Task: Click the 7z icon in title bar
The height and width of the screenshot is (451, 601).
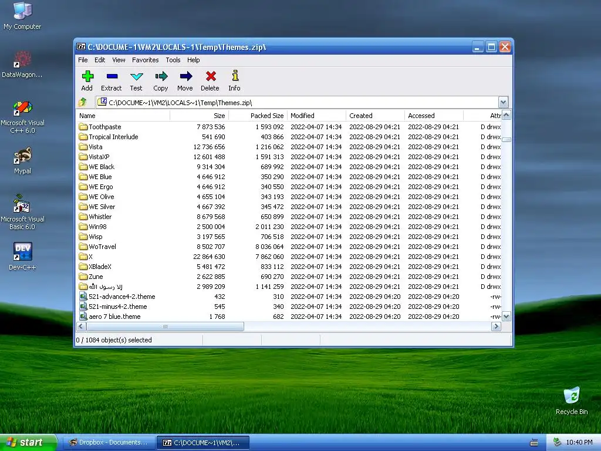Action: (x=81, y=47)
